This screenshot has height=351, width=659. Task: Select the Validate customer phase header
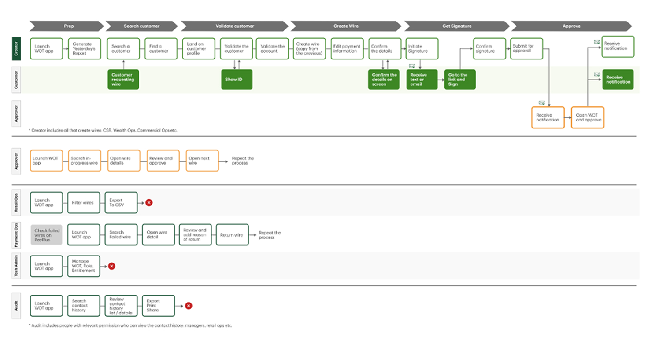[234, 26]
